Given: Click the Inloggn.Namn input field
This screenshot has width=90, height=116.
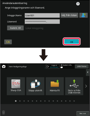Looking at the screenshot, I should click(x=42, y=15).
